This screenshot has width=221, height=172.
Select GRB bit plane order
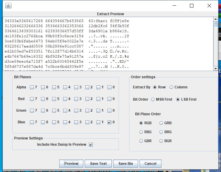click(161, 123)
